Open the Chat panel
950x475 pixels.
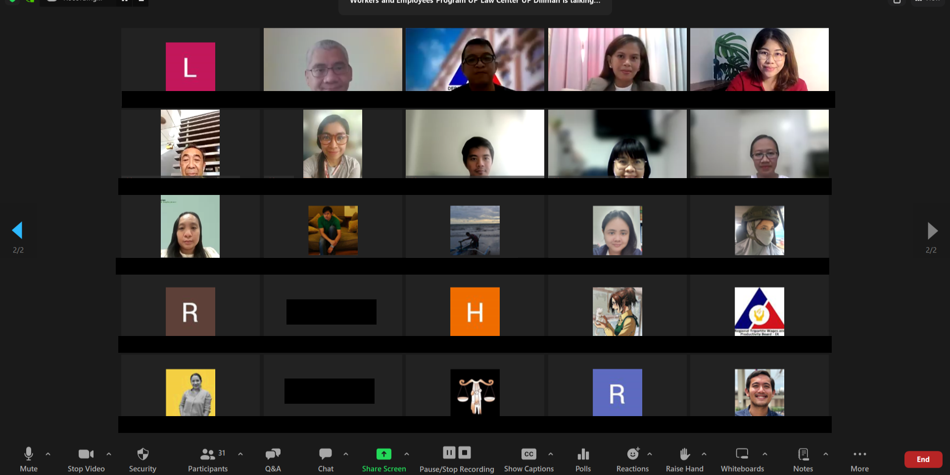326,459
